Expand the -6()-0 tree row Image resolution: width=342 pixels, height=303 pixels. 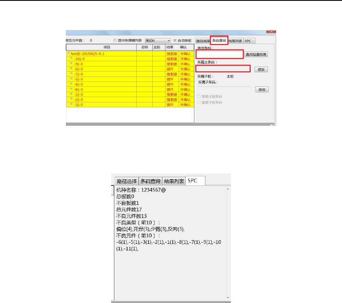click(x=71, y=68)
